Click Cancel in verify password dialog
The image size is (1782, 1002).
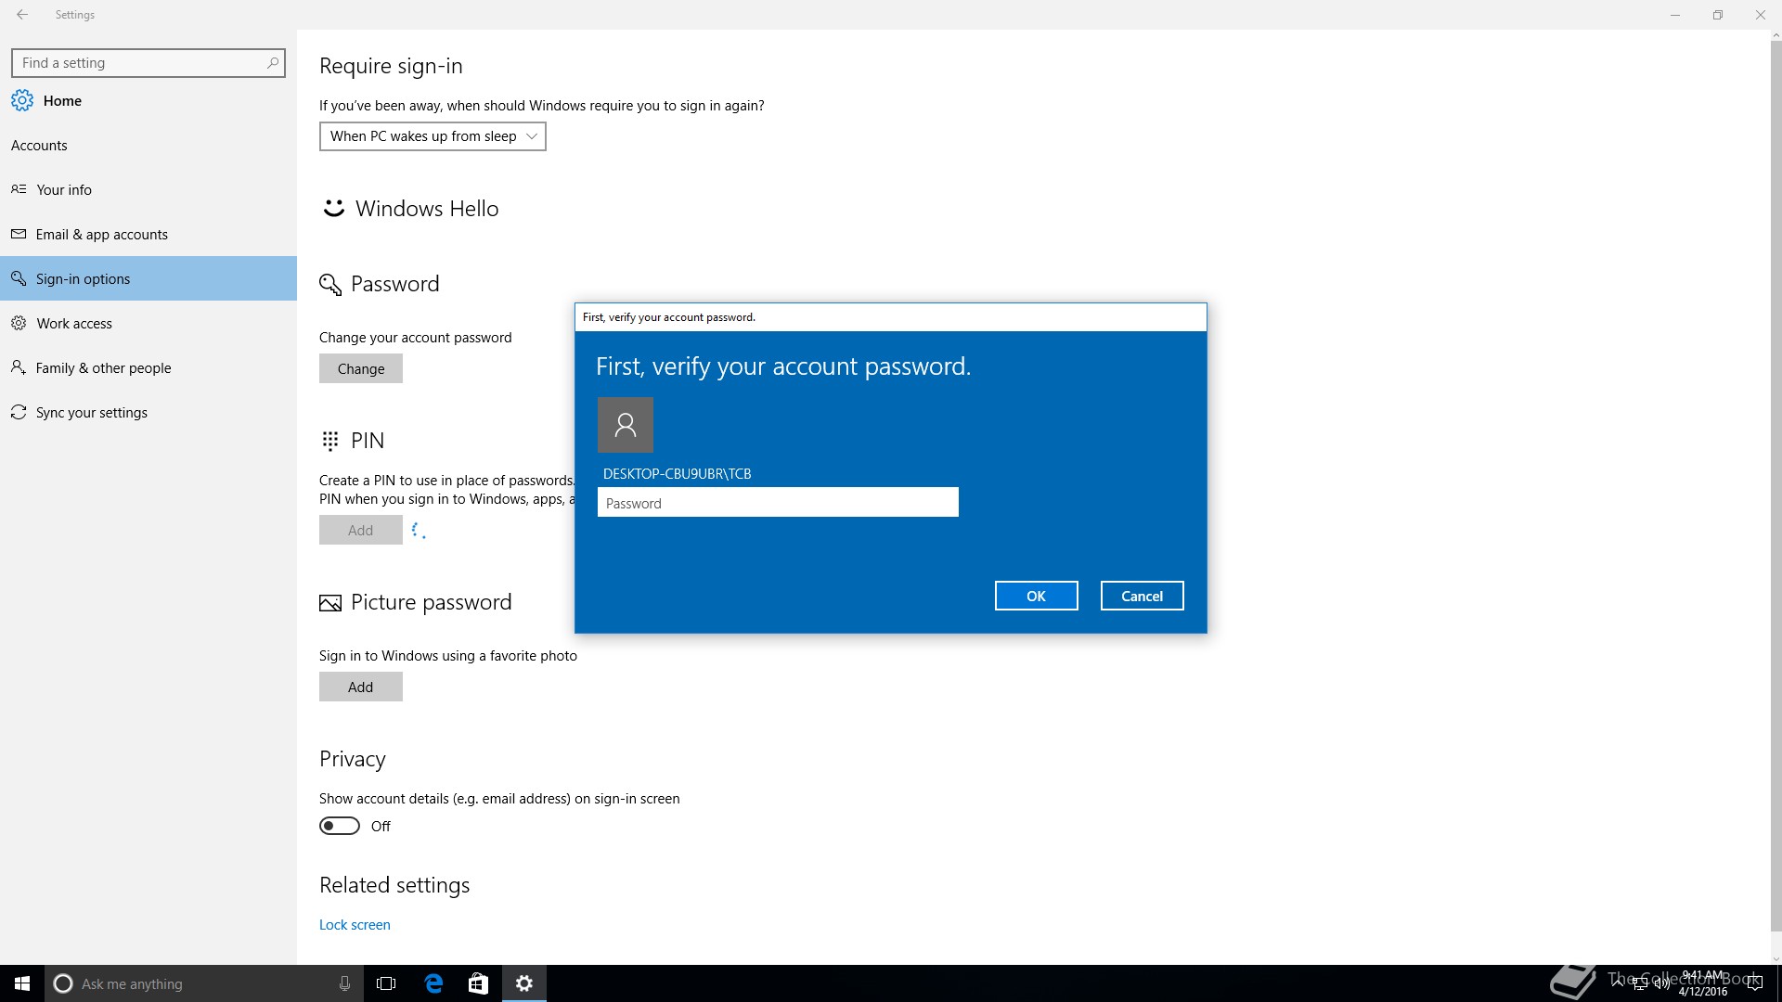(1142, 596)
